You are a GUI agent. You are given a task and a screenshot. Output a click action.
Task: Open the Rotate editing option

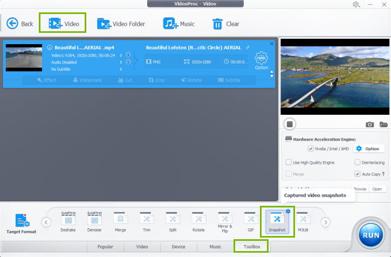[x=191, y=80]
